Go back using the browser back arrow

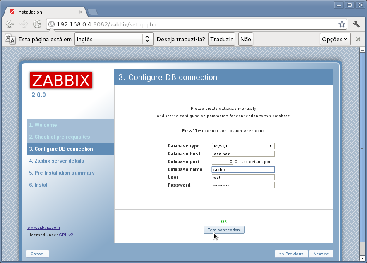click(x=10, y=24)
